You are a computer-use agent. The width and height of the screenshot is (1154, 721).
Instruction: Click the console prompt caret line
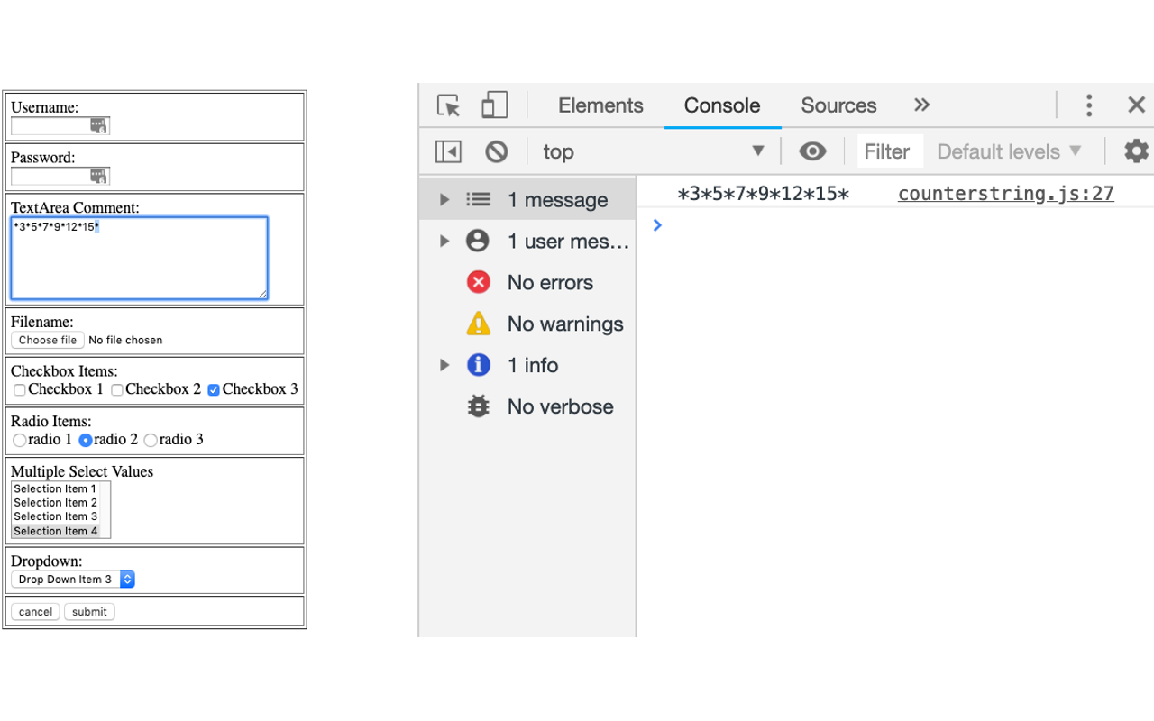click(895, 225)
